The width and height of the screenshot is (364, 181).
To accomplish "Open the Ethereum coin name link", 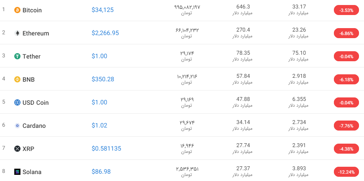I will pos(36,34).
